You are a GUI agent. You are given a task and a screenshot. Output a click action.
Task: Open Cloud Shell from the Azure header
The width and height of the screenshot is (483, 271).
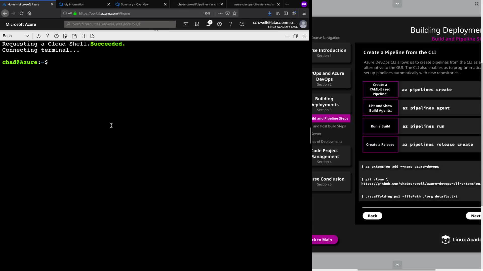point(186,24)
